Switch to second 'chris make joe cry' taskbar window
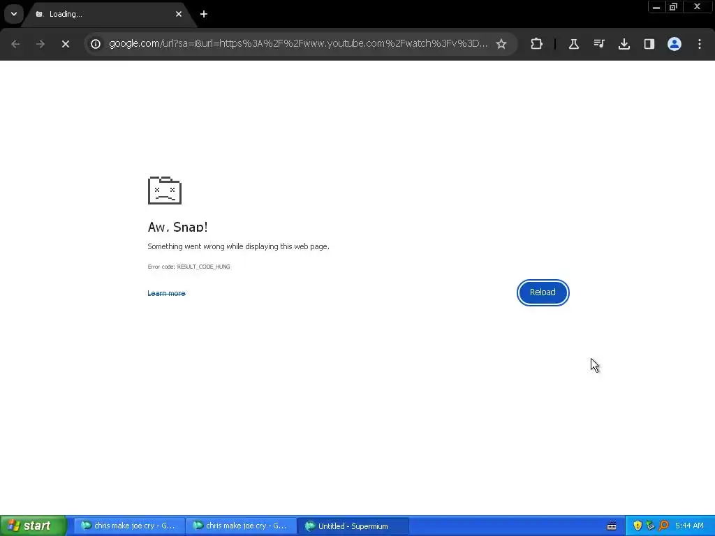715x536 pixels. [241, 526]
